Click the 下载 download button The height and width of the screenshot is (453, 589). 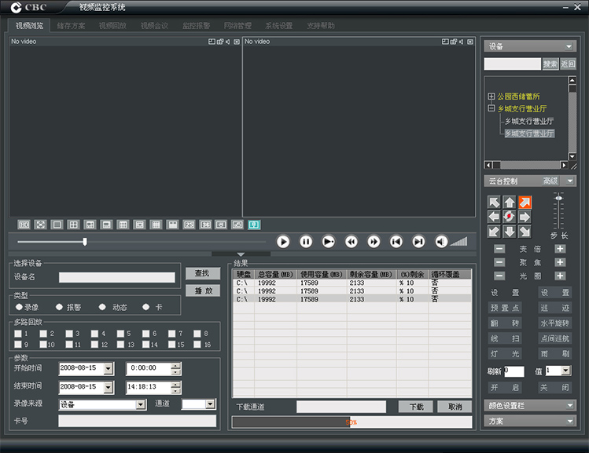(x=416, y=407)
